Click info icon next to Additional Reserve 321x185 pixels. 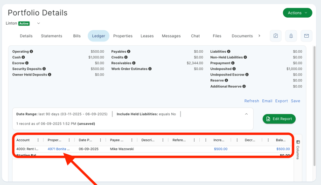click(x=244, y=86)
